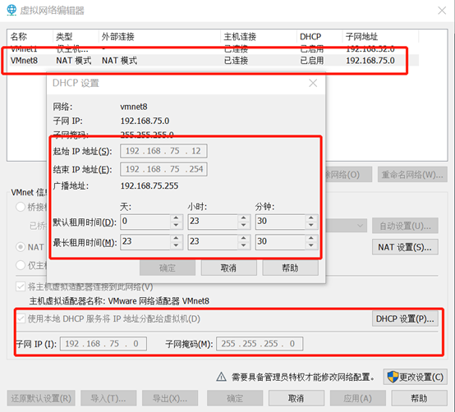Toggle 使用本地 DHCP 服务 checkbox
The image size is (455, 412).
click(21, 319)
